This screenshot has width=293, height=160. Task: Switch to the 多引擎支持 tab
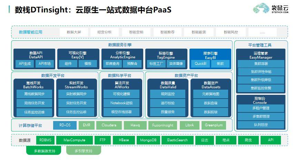coord(84,150)
